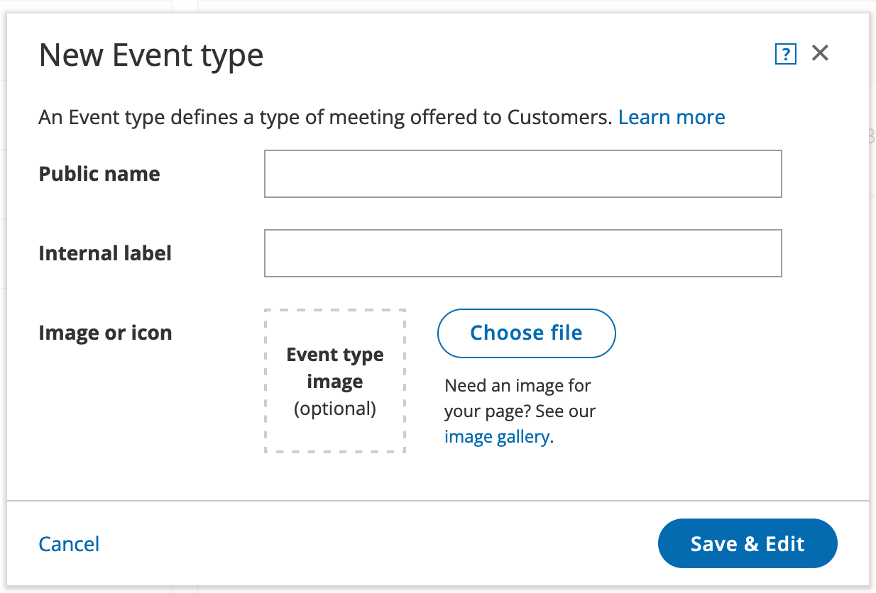Open Event type help via the boxed question mark
Viewport: 876px width, 593px height.
(x=785, y=54)
